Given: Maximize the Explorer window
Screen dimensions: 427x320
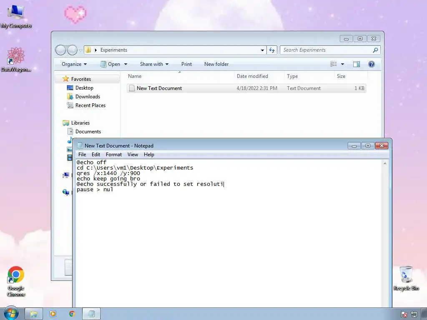Looking at the screenshot, I should (x=360, y=39).
